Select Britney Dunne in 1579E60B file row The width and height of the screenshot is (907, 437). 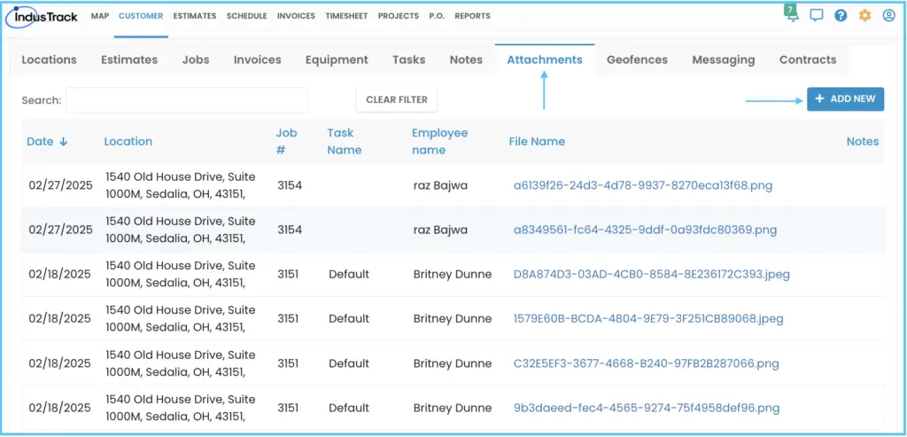pyautogui.click(x=453, y=318)
